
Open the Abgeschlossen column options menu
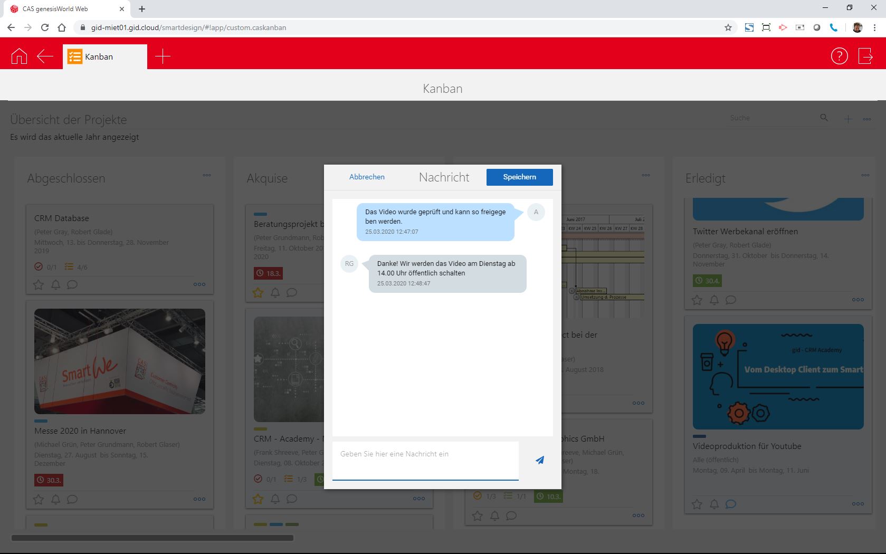tap(207, 175)
